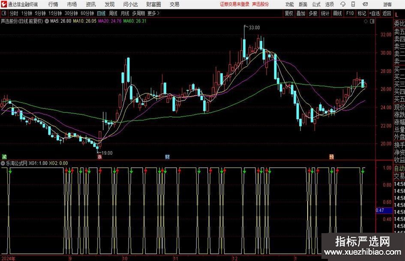
Task: Switch to the 1分钟 period tab
Action: coord(27,13)
